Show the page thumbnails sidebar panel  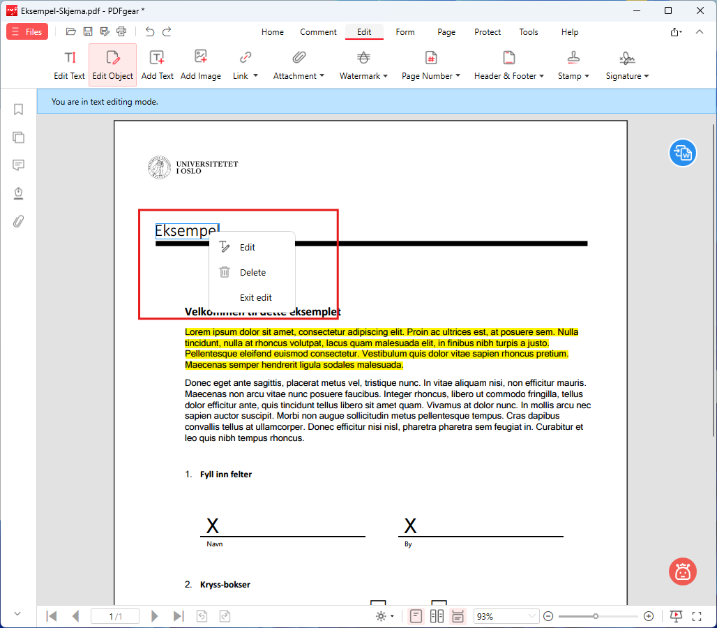click(x=18, y=137)
